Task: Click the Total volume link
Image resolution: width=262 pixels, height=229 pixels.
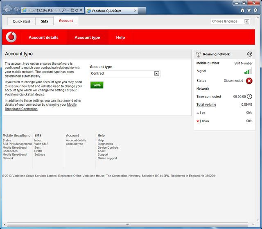Action: [x=206, y=104]
